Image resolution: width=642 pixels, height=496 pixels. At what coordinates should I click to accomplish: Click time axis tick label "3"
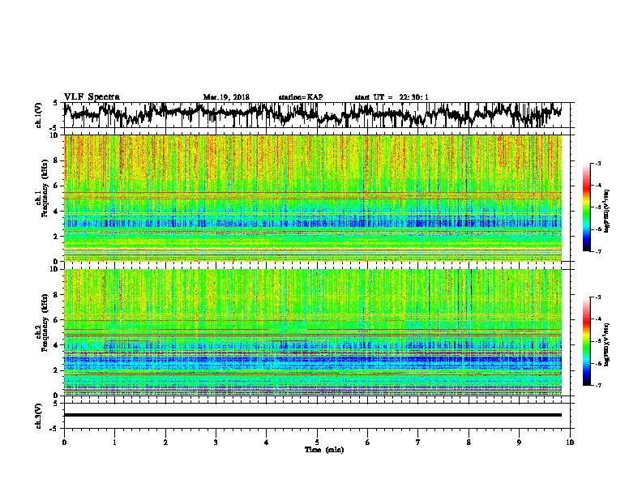tap(216, 443)
